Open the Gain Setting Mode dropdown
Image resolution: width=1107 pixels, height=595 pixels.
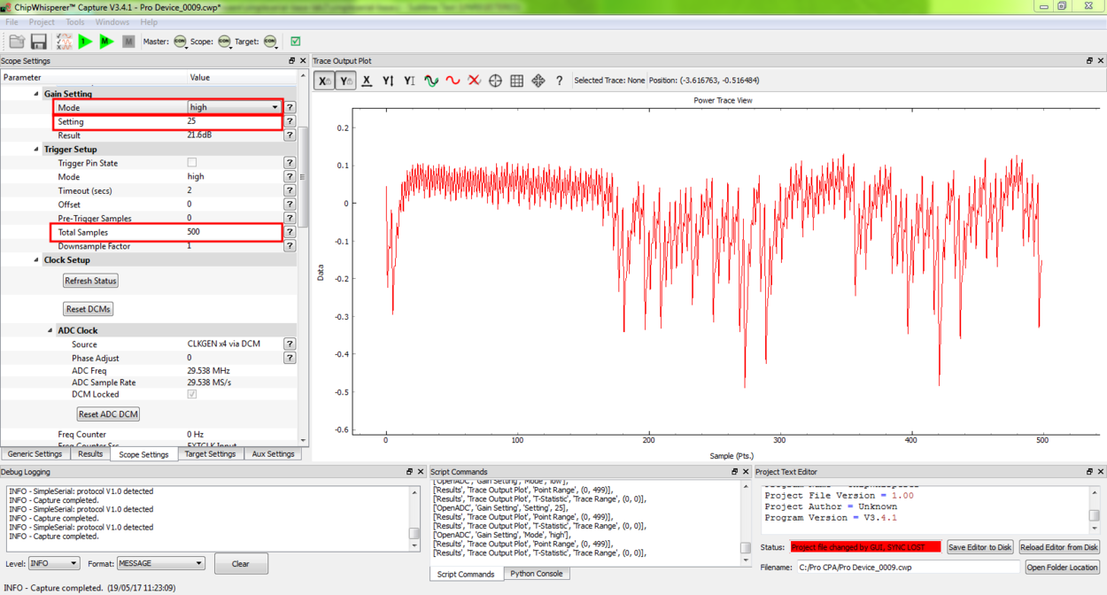click(234, 107)
